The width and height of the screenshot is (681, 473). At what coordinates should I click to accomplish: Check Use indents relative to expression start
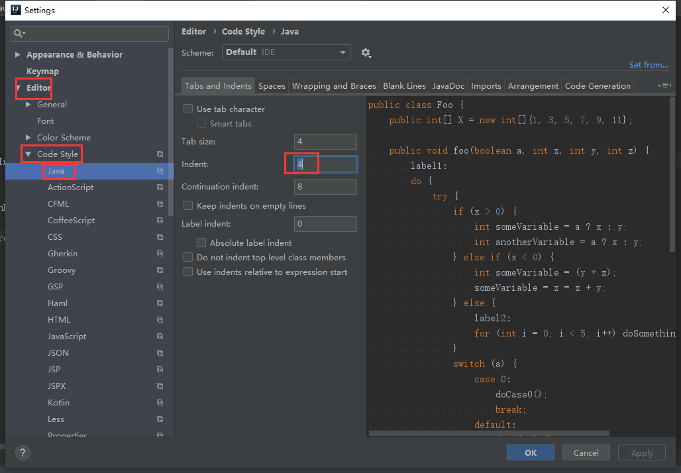click(188, 272)
